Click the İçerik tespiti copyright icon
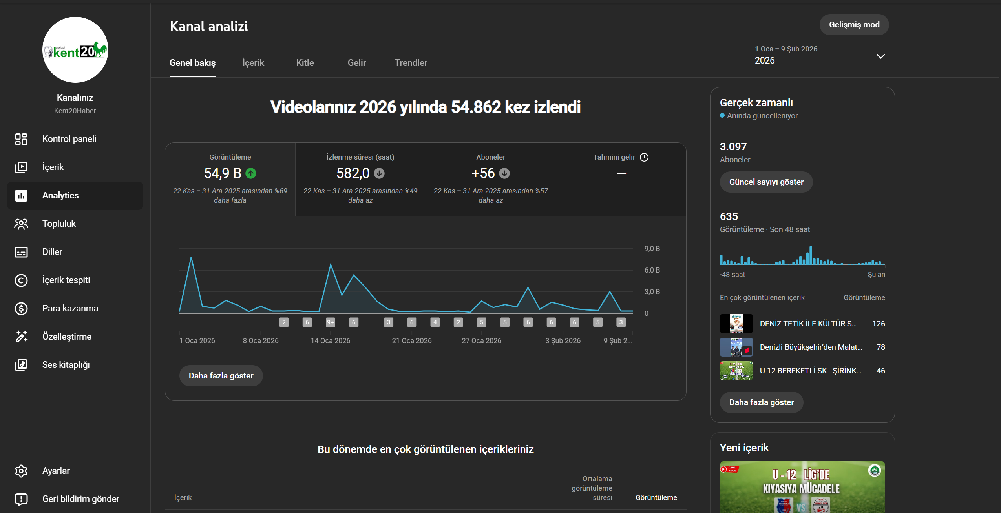This screenshot has width=1001, height=513. 21,280
